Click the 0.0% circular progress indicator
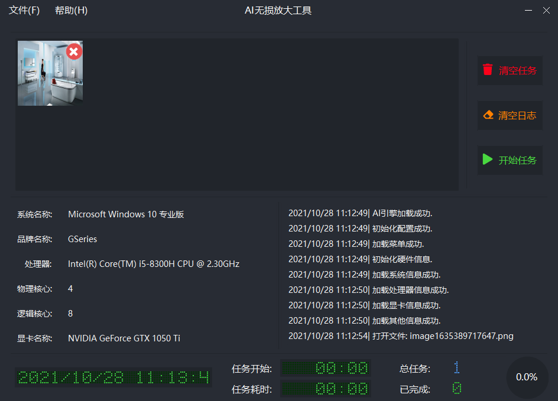The image size is (558, 401). 527,377
